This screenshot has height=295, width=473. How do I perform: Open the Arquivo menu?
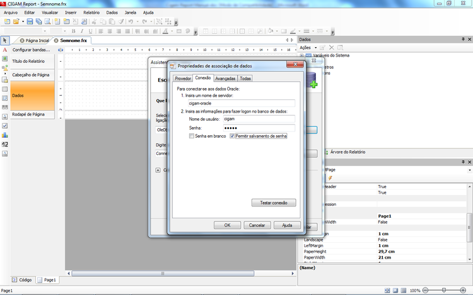click(11, 13)
